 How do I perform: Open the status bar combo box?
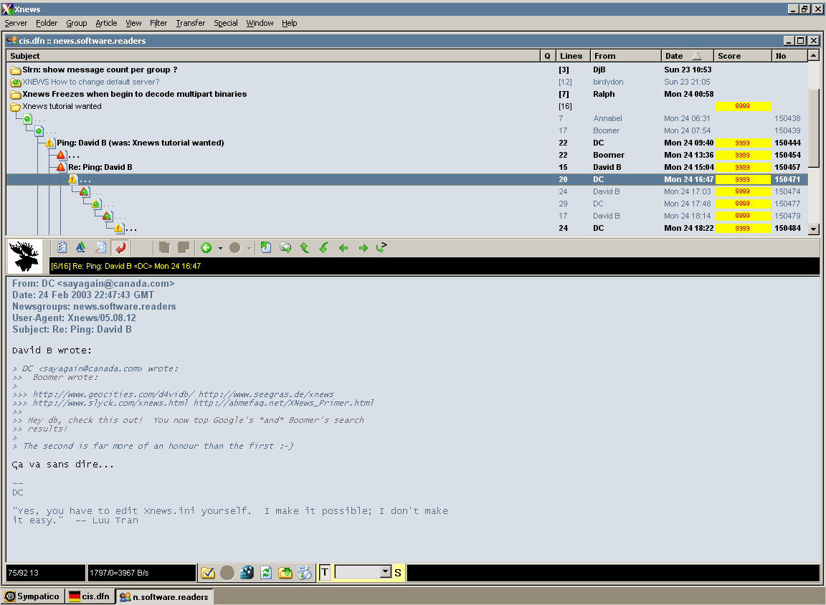385,572
